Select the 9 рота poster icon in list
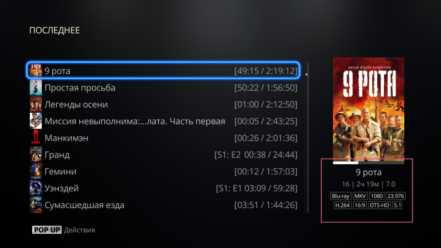 pyautogui.click(x=36, y=71)
